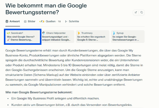Click the Schritte steps icon
This screenshot has height=108, width=159.
[66, 21]
